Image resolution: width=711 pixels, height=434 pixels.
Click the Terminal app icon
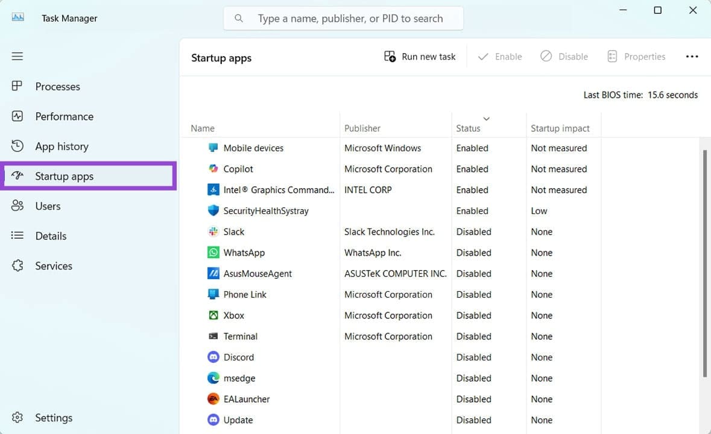213,336
